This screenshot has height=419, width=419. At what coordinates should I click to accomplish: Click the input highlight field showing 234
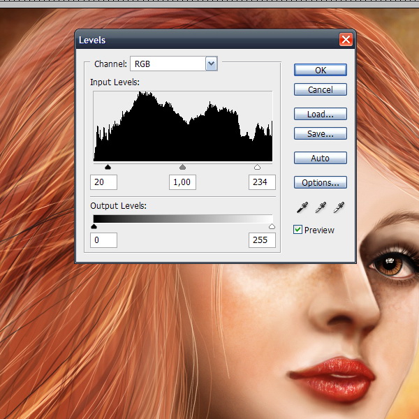[x=262, y=182]
